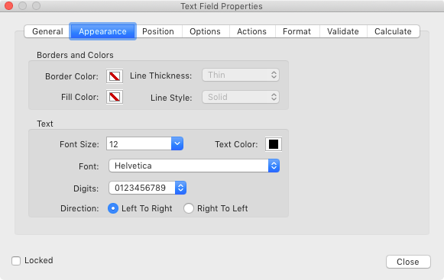The width and height of the screenshot is (444, 280).
Task: Open the Helvetica font dropdown
Action: coord(194,166)
